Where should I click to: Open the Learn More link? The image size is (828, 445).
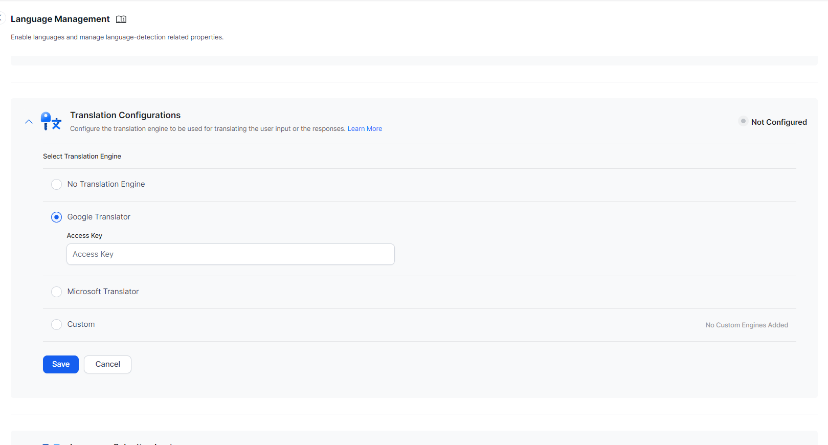coord(365,129)
